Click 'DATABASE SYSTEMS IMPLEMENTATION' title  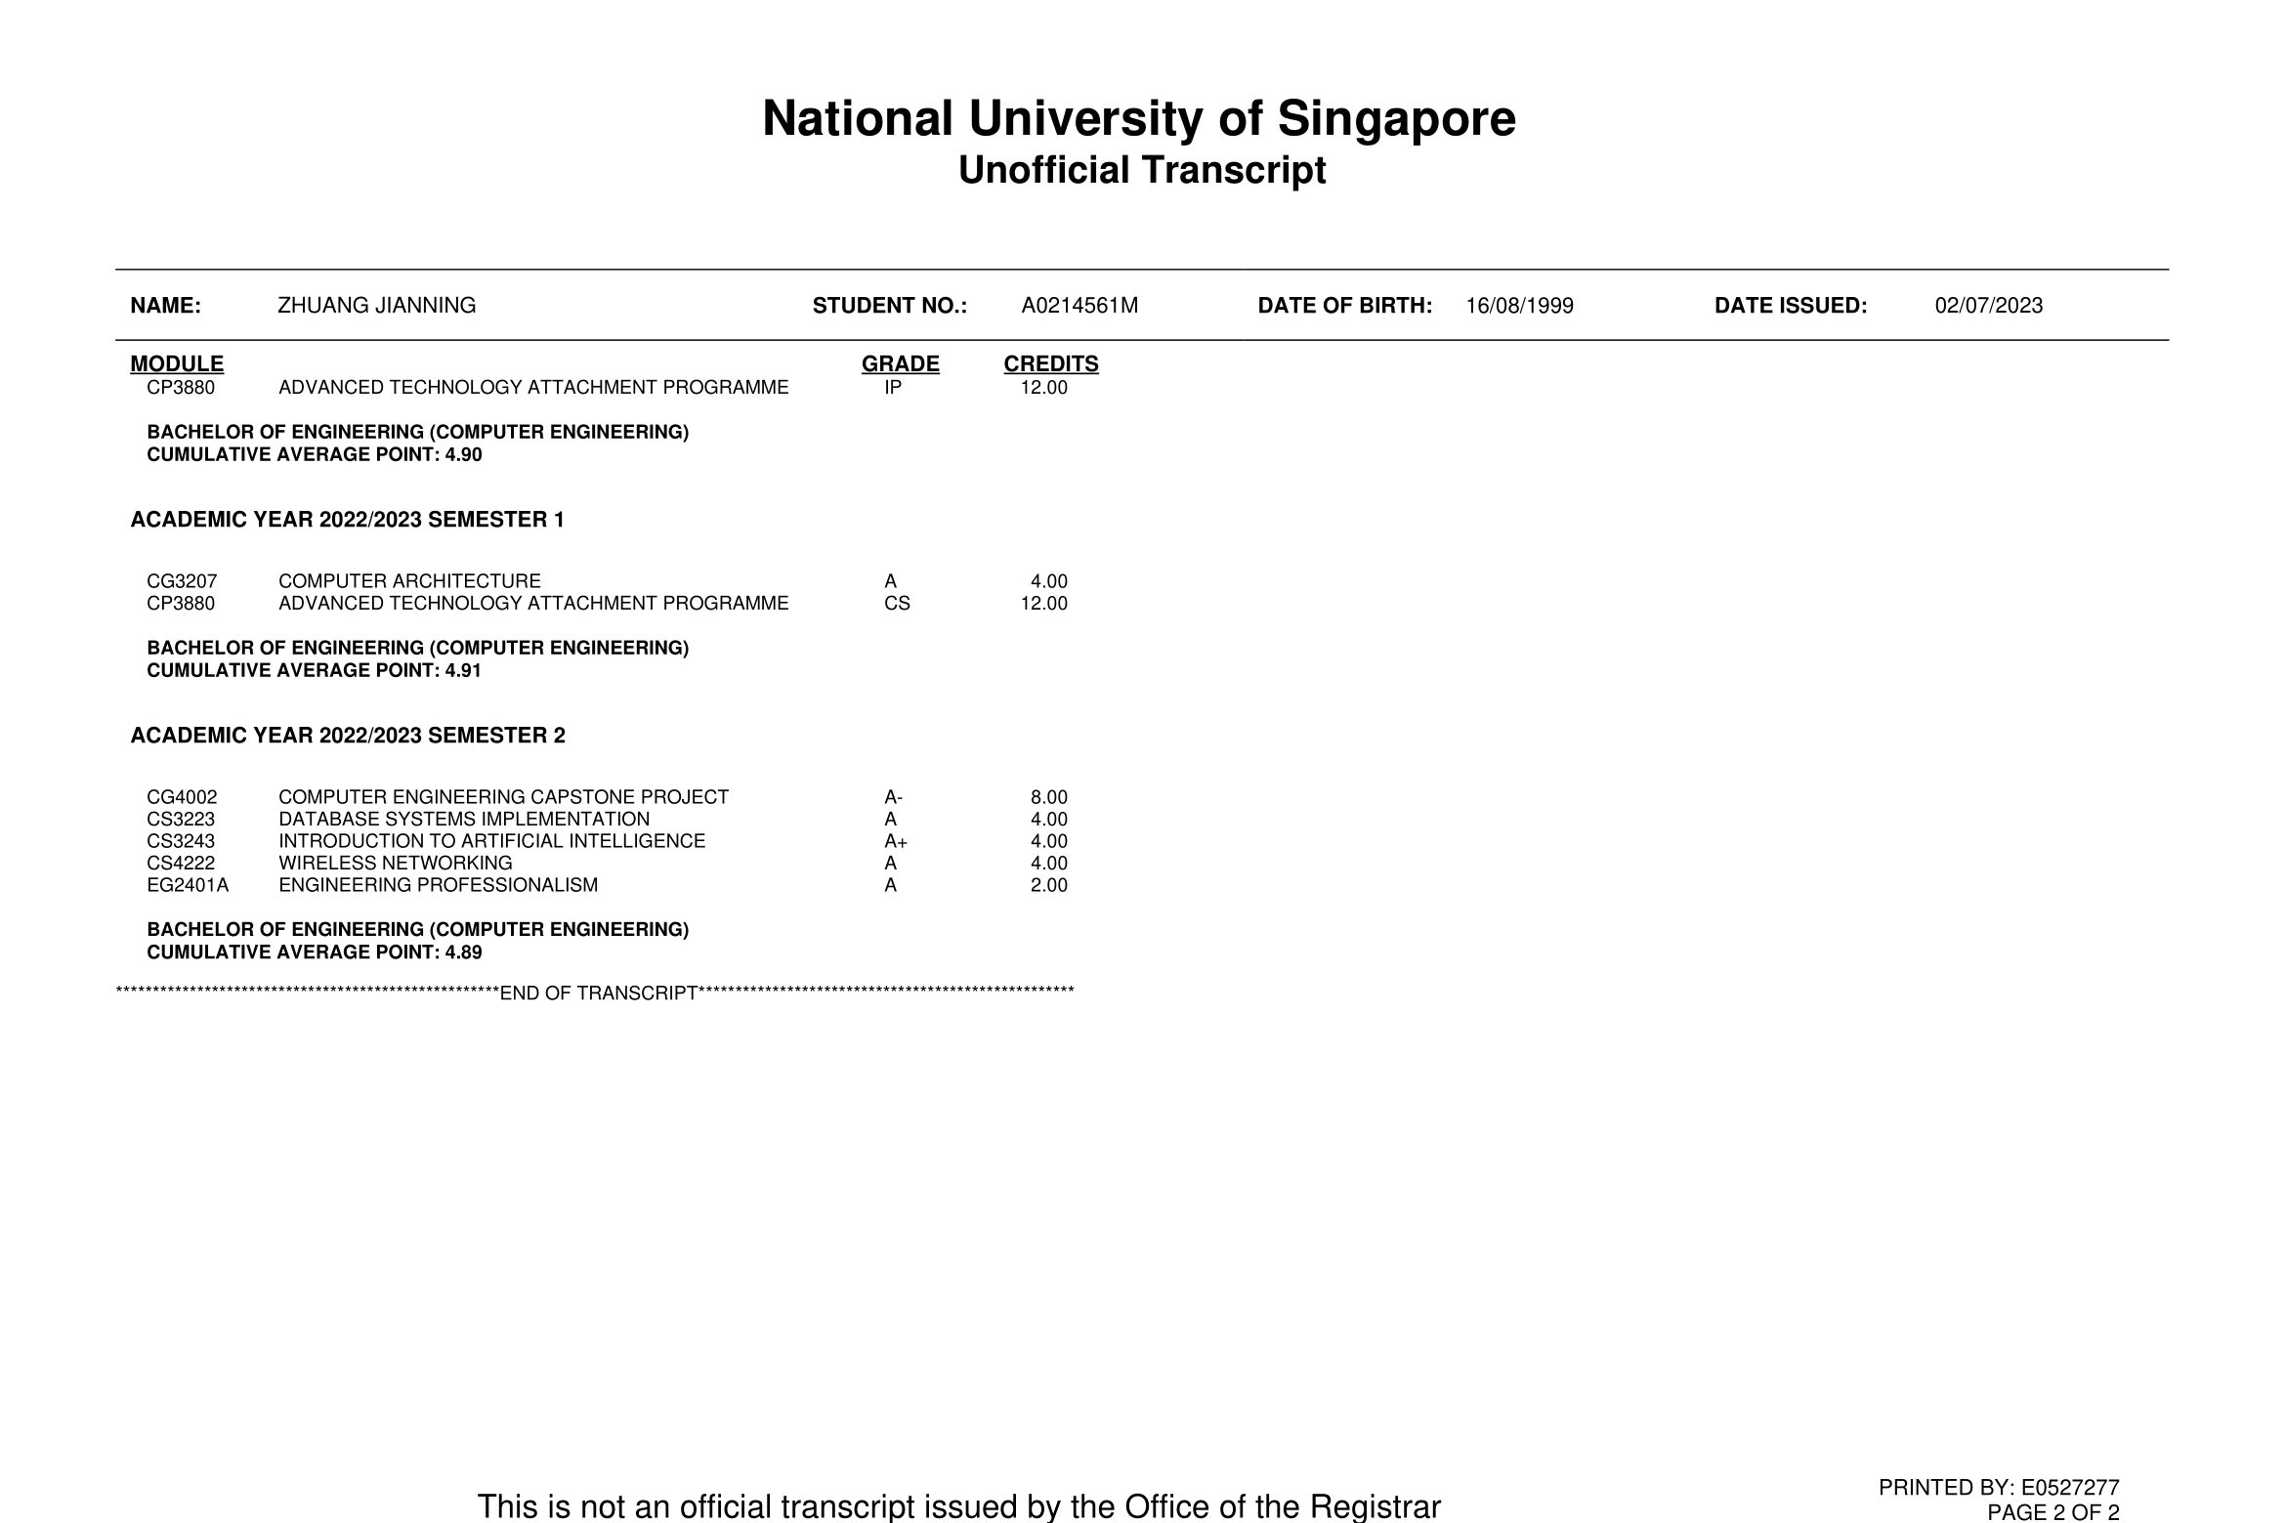click(x=464, y=820)
